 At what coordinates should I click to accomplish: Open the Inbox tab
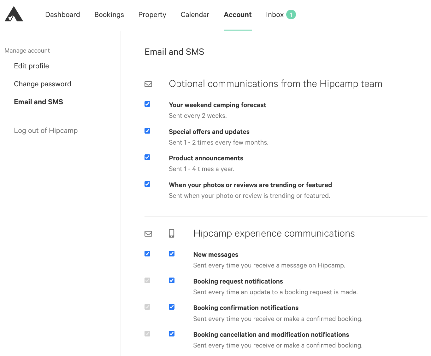275,14
